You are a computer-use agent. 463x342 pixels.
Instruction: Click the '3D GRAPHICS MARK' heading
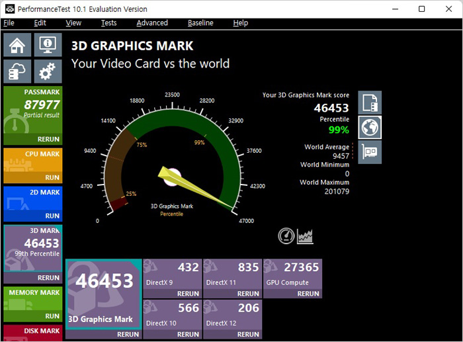tap(132, 46)
